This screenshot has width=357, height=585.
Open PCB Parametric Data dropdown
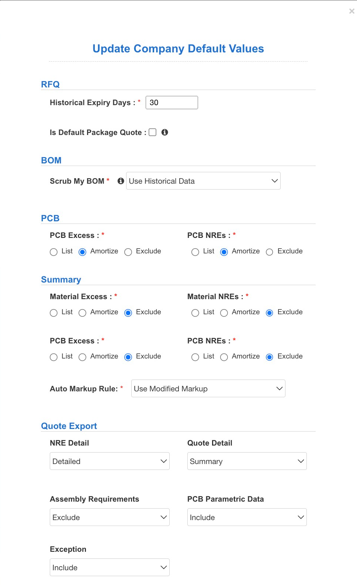coord(247,517)
